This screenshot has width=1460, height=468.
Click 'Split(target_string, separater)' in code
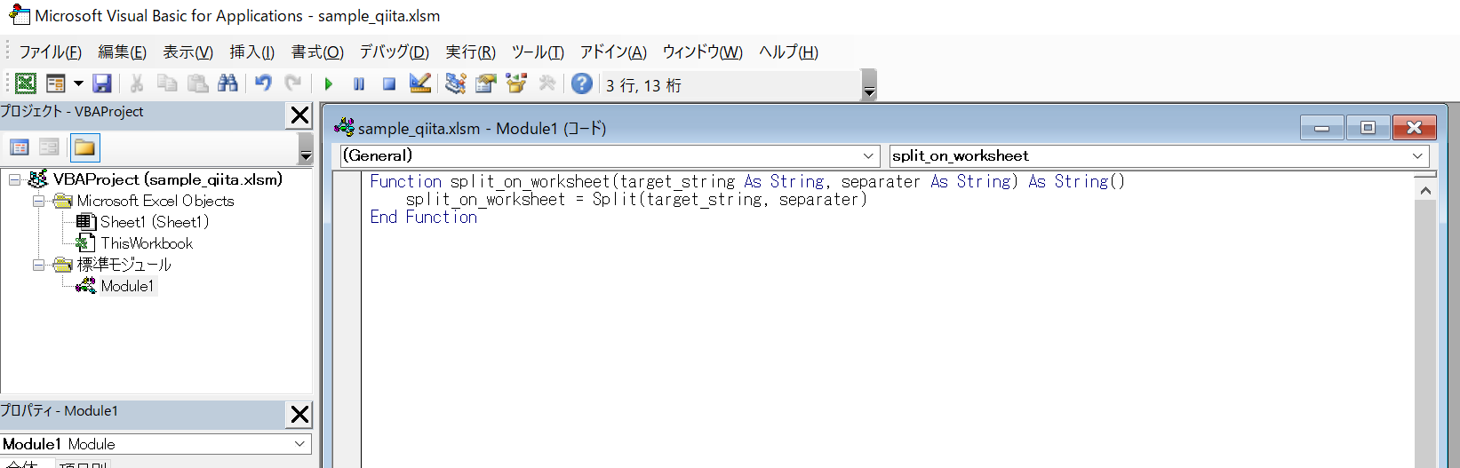point(730,200)
